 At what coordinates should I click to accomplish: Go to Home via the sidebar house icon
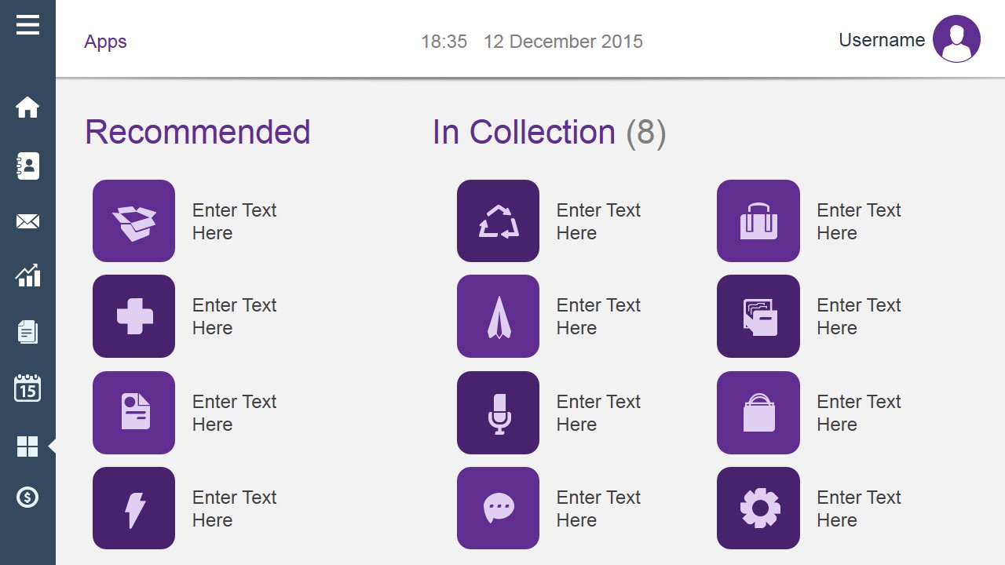pos(27,107)
